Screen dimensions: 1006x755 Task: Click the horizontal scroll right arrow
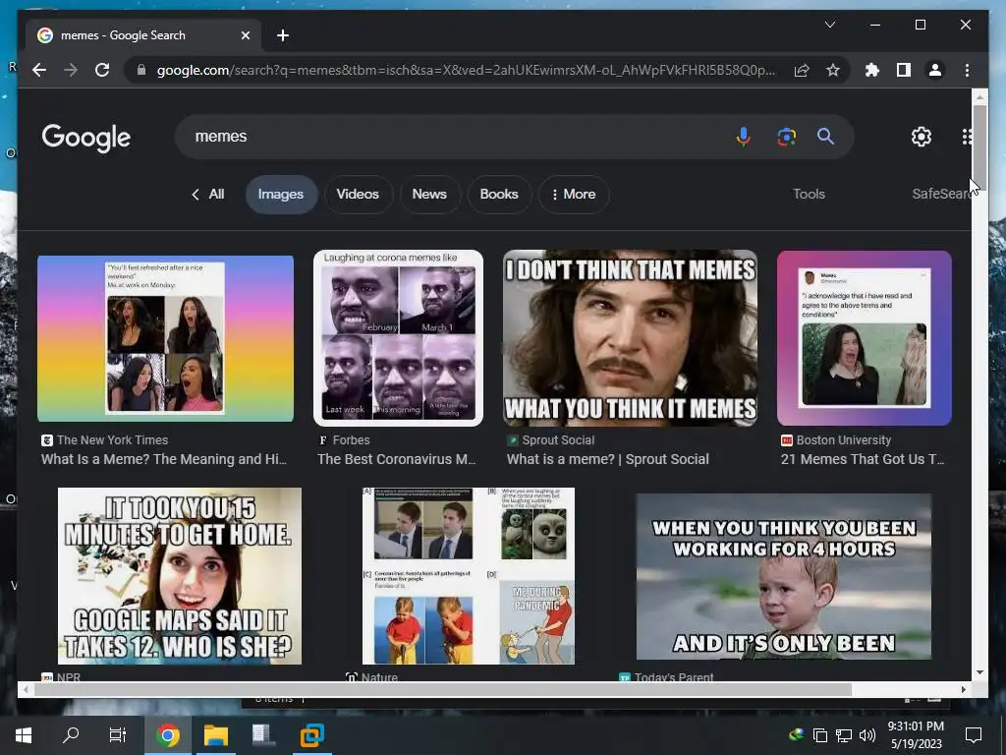click(963, 689)
